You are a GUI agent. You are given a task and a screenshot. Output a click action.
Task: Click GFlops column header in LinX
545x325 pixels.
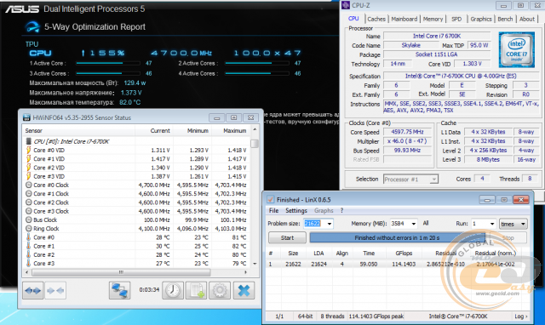(x=404, y=254)
